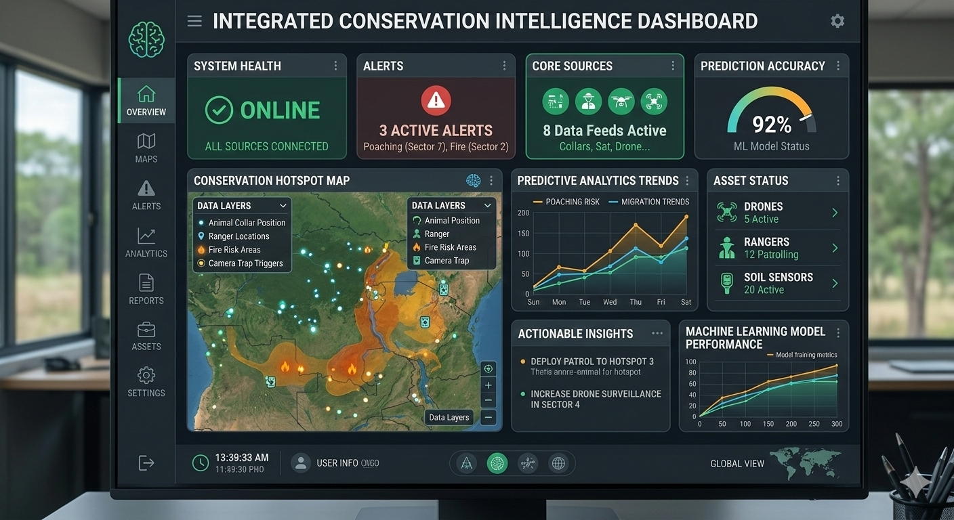The image size is (954, 520).
Task: Collapse the left Data Layers dropdown
Action: [283, 206]
